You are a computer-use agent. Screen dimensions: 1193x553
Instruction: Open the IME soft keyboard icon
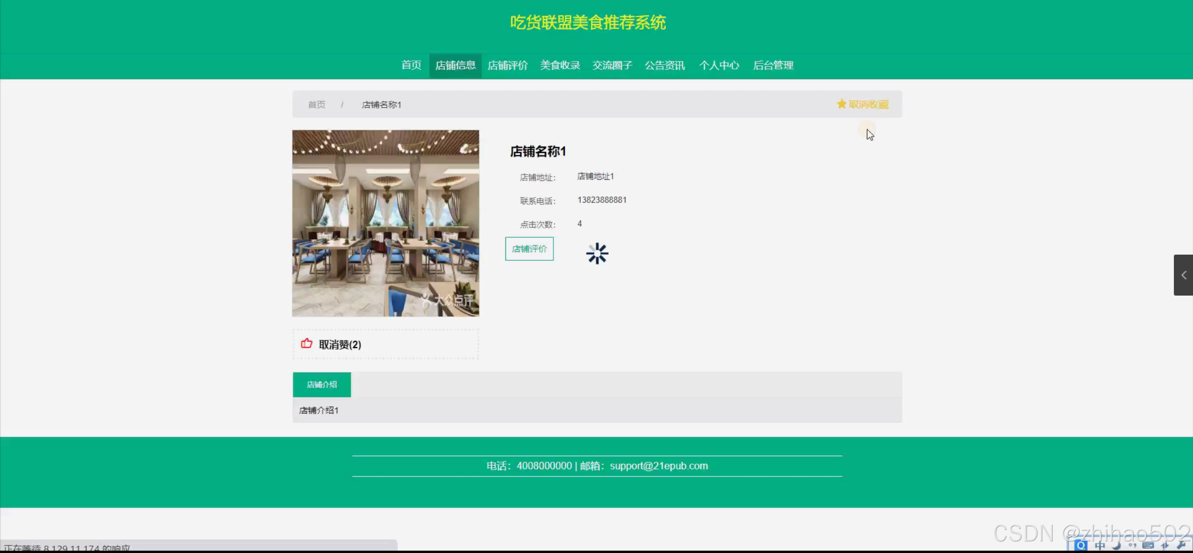1148,545
